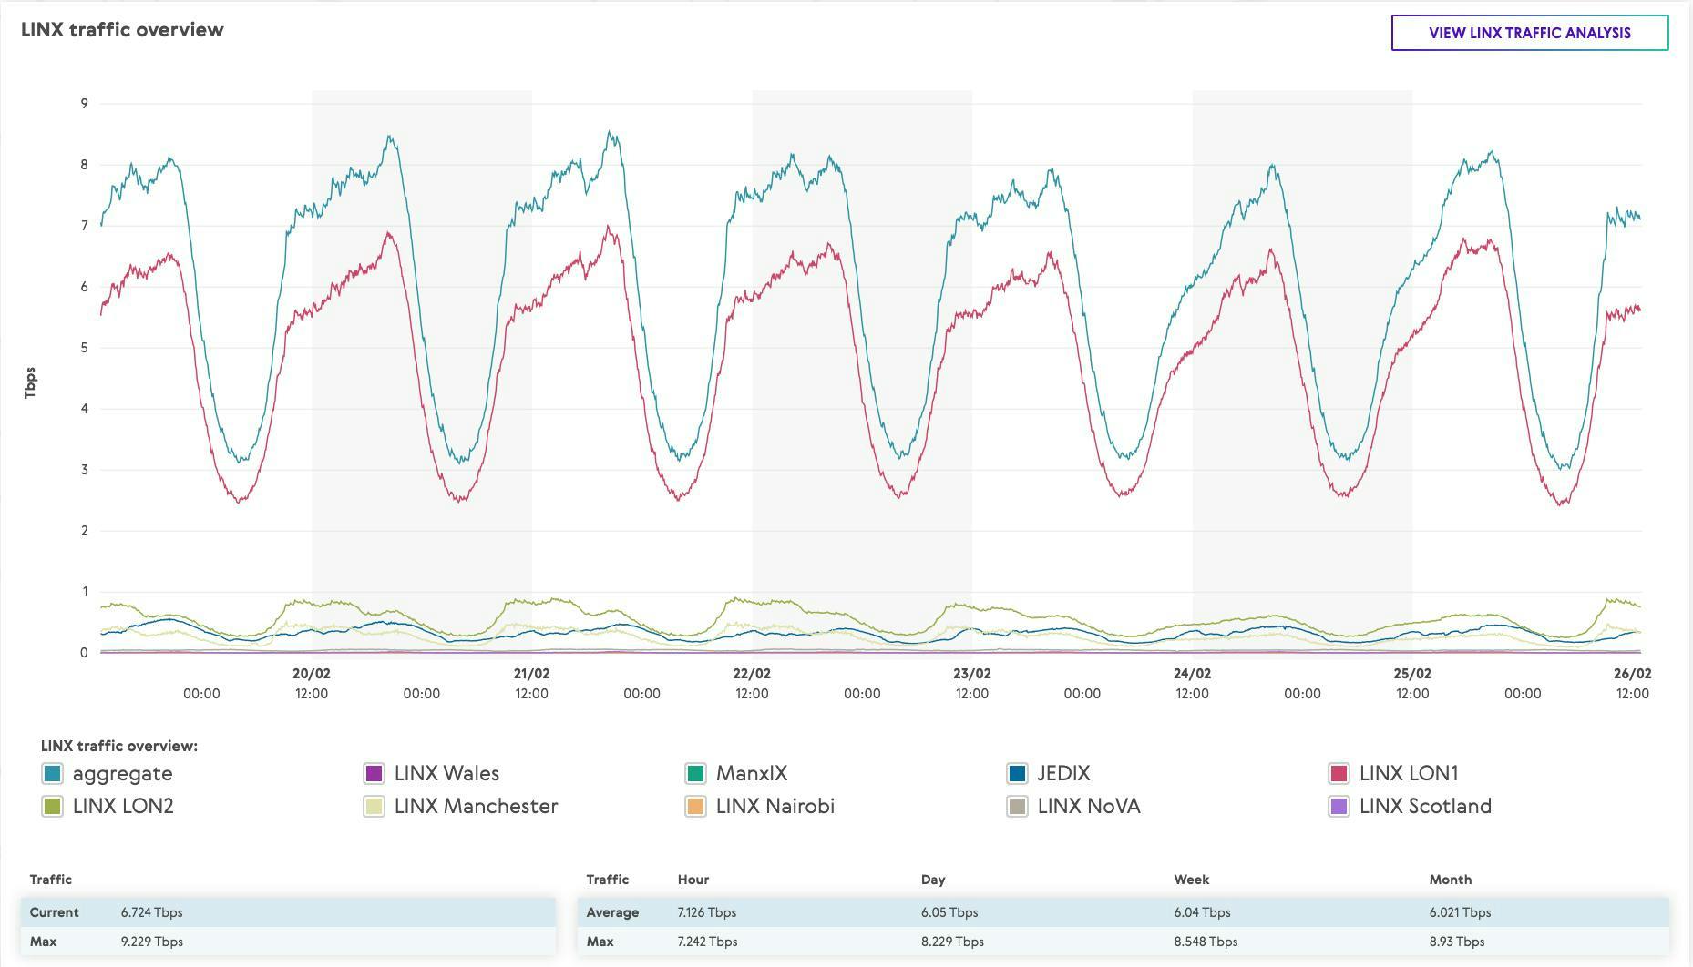Click the Day column header
1693x967 pixels.
coord(933,880)
